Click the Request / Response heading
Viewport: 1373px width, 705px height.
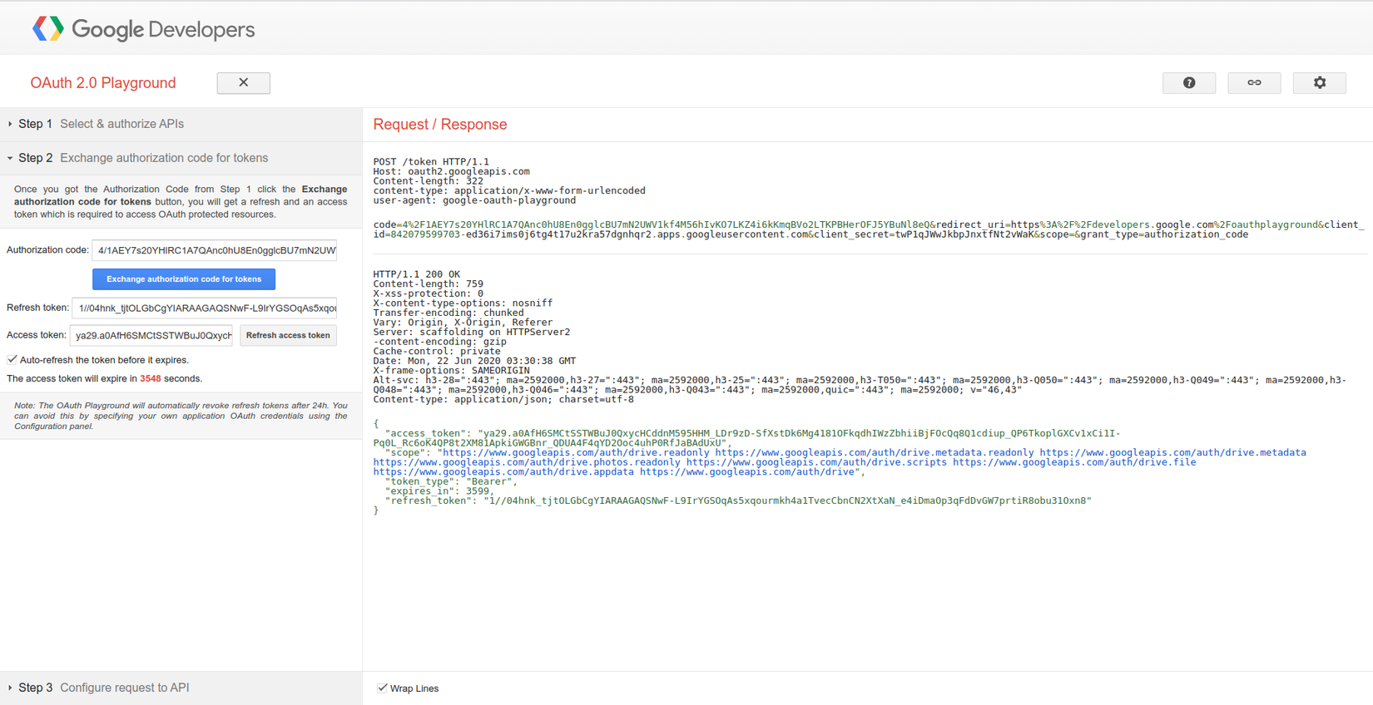click(x=439, y=124)
